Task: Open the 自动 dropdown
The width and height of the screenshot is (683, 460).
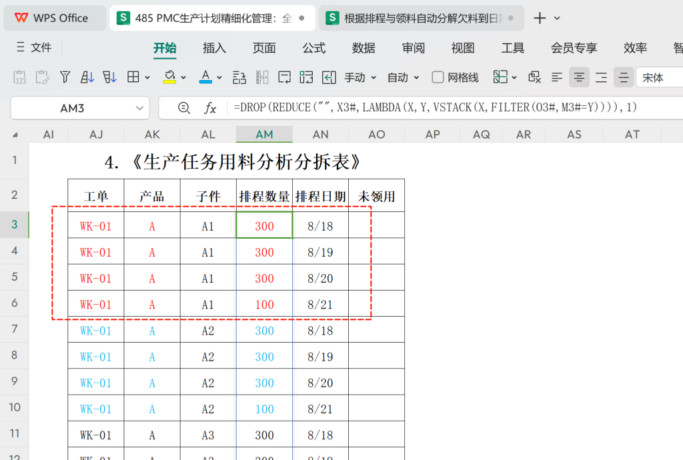Action: click(x=403, y=78)
